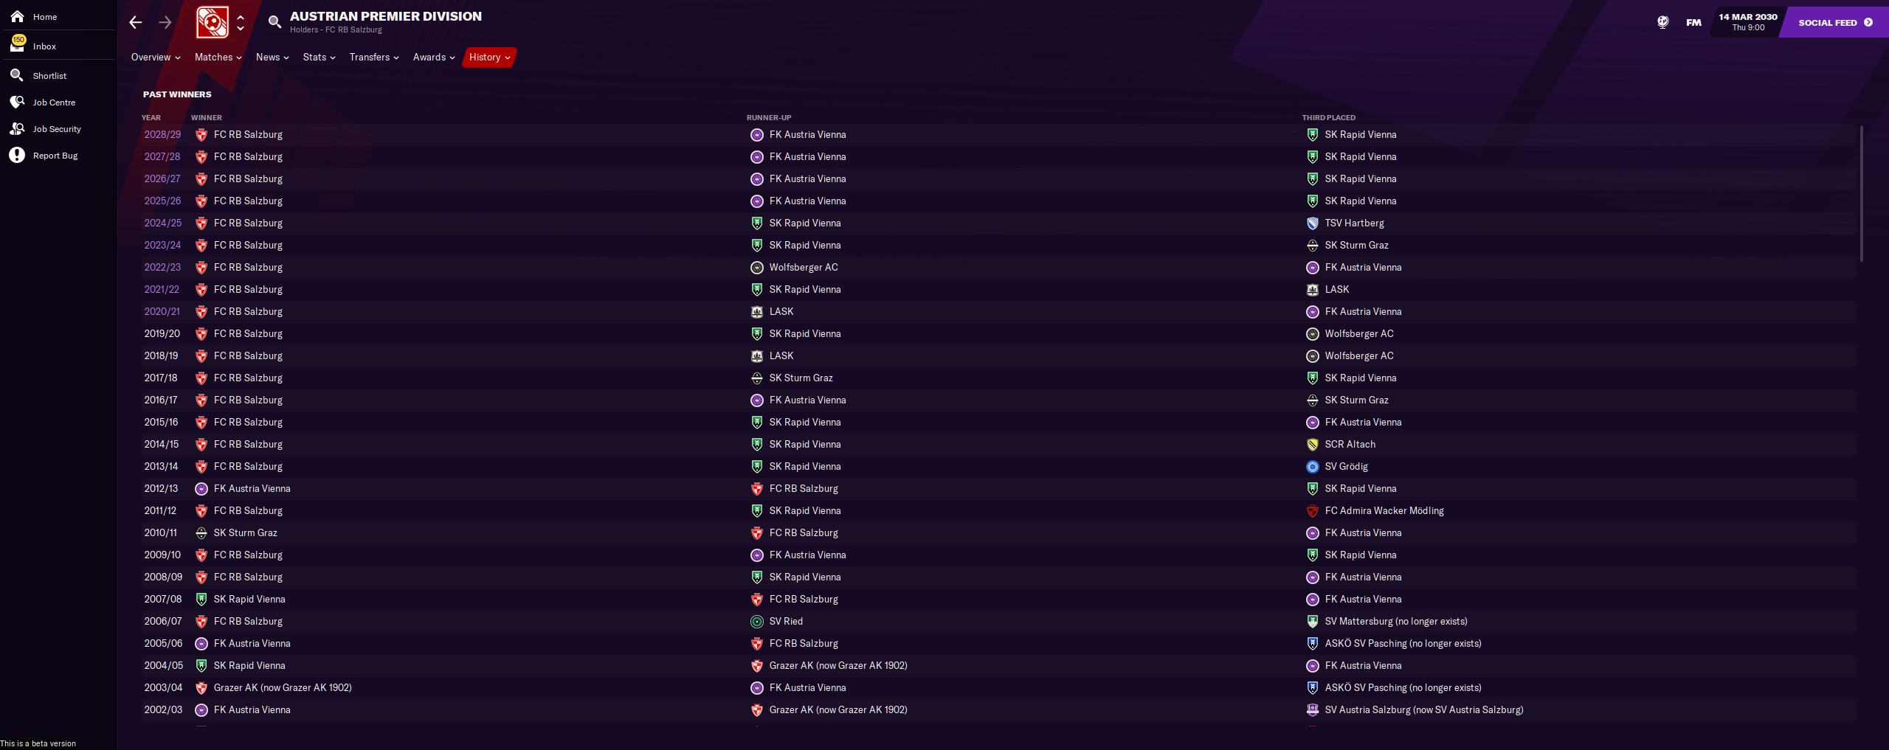This screenshot has width=1889, height=750.
Task: Open the Social Feed panel
Action: click(x=1835, y=22)
